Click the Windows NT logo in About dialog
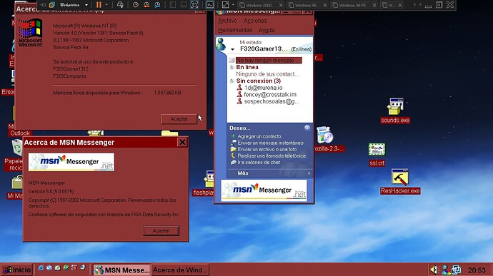493x276 pixels. coord(30,33)
